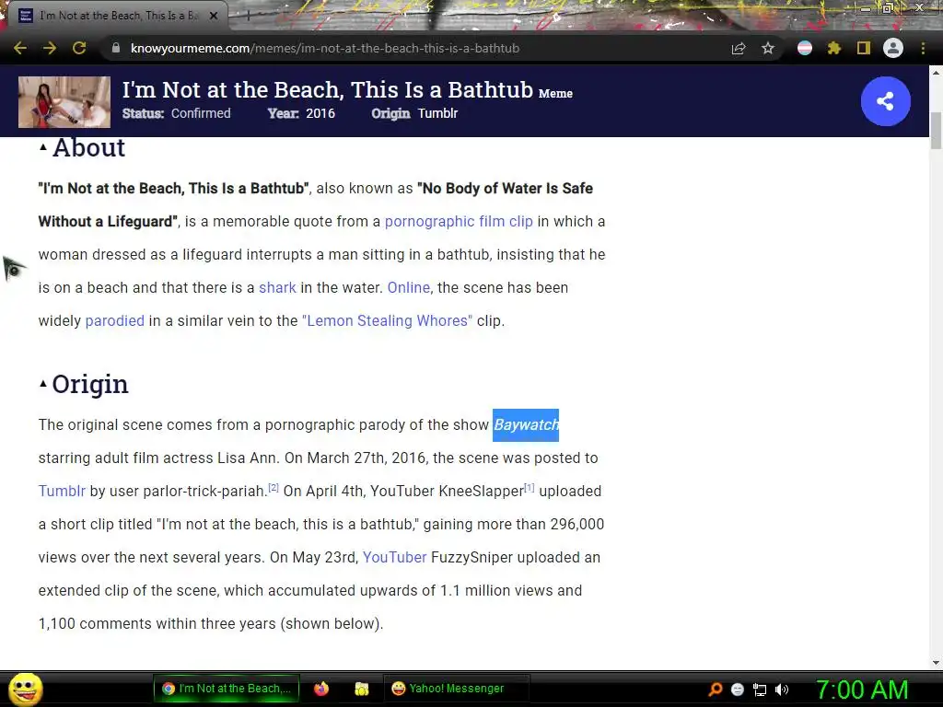Open the profile avatar menu
The image size is (943, 707).
click(x=893, y=48)
